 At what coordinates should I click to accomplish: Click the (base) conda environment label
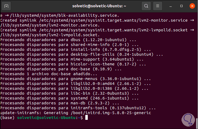pos(7,118)
